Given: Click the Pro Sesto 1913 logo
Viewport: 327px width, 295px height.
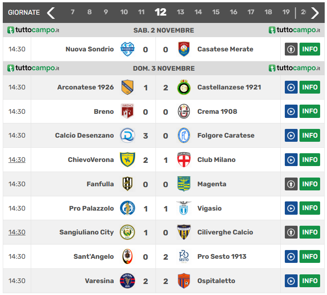Looking at the screenshot, I should click(x=183, y=256).
